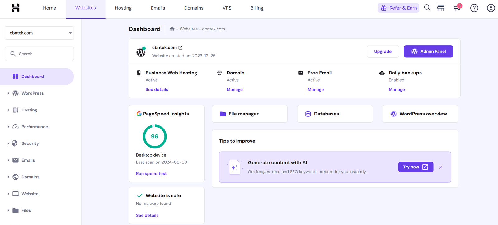498x225 pixels.
Task: Click the sidebar Search input field
Action: (39, 54)
